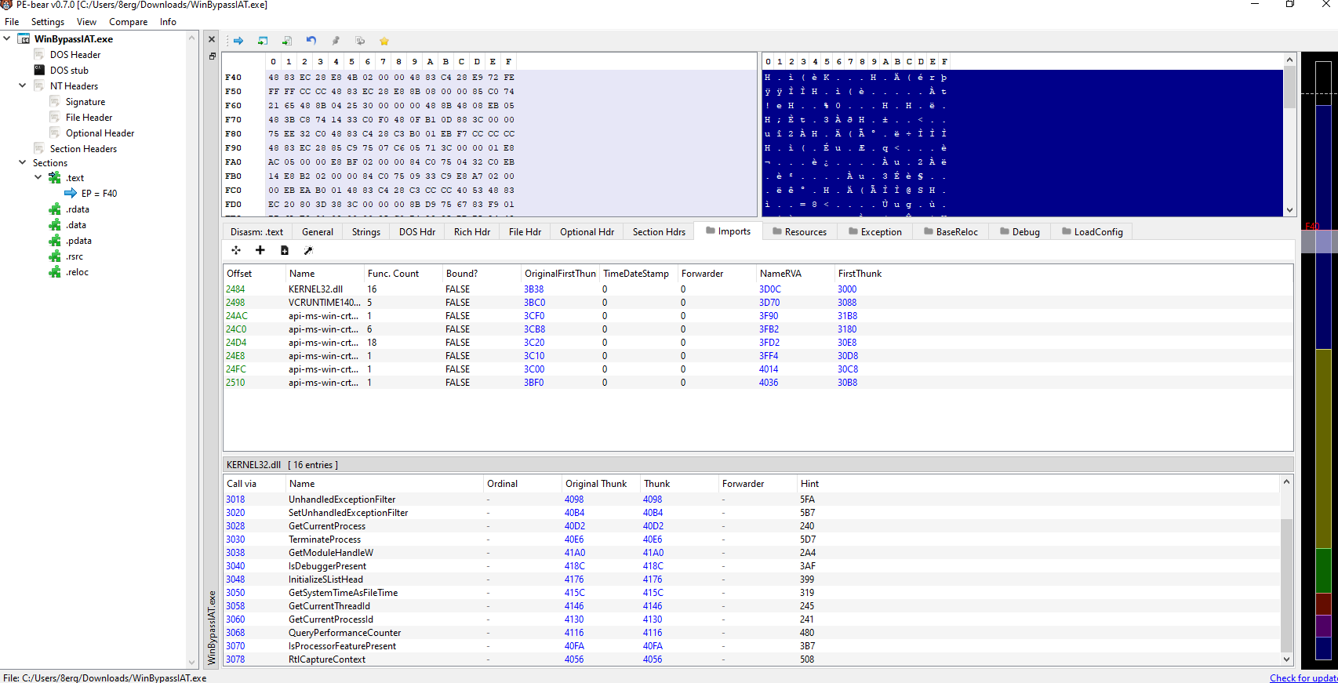Open File Header in tree
Image resolution: width=1338 pixels, height=683 pixels.
point(89,118)
